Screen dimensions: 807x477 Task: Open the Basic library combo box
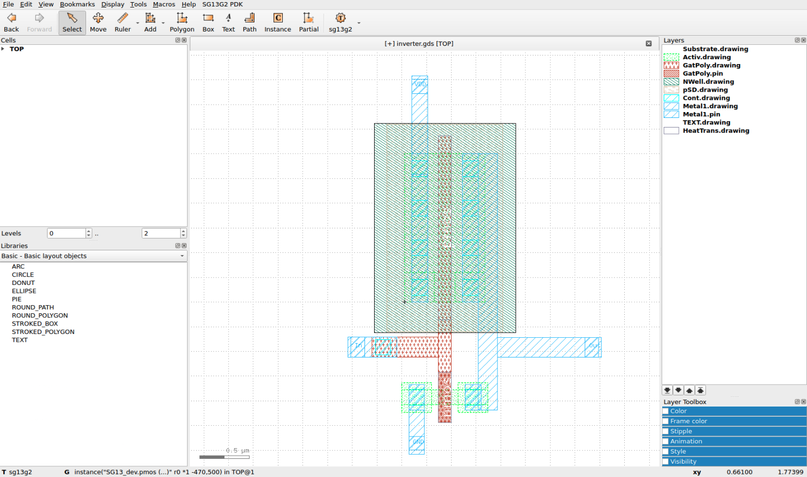pos(94,256)
